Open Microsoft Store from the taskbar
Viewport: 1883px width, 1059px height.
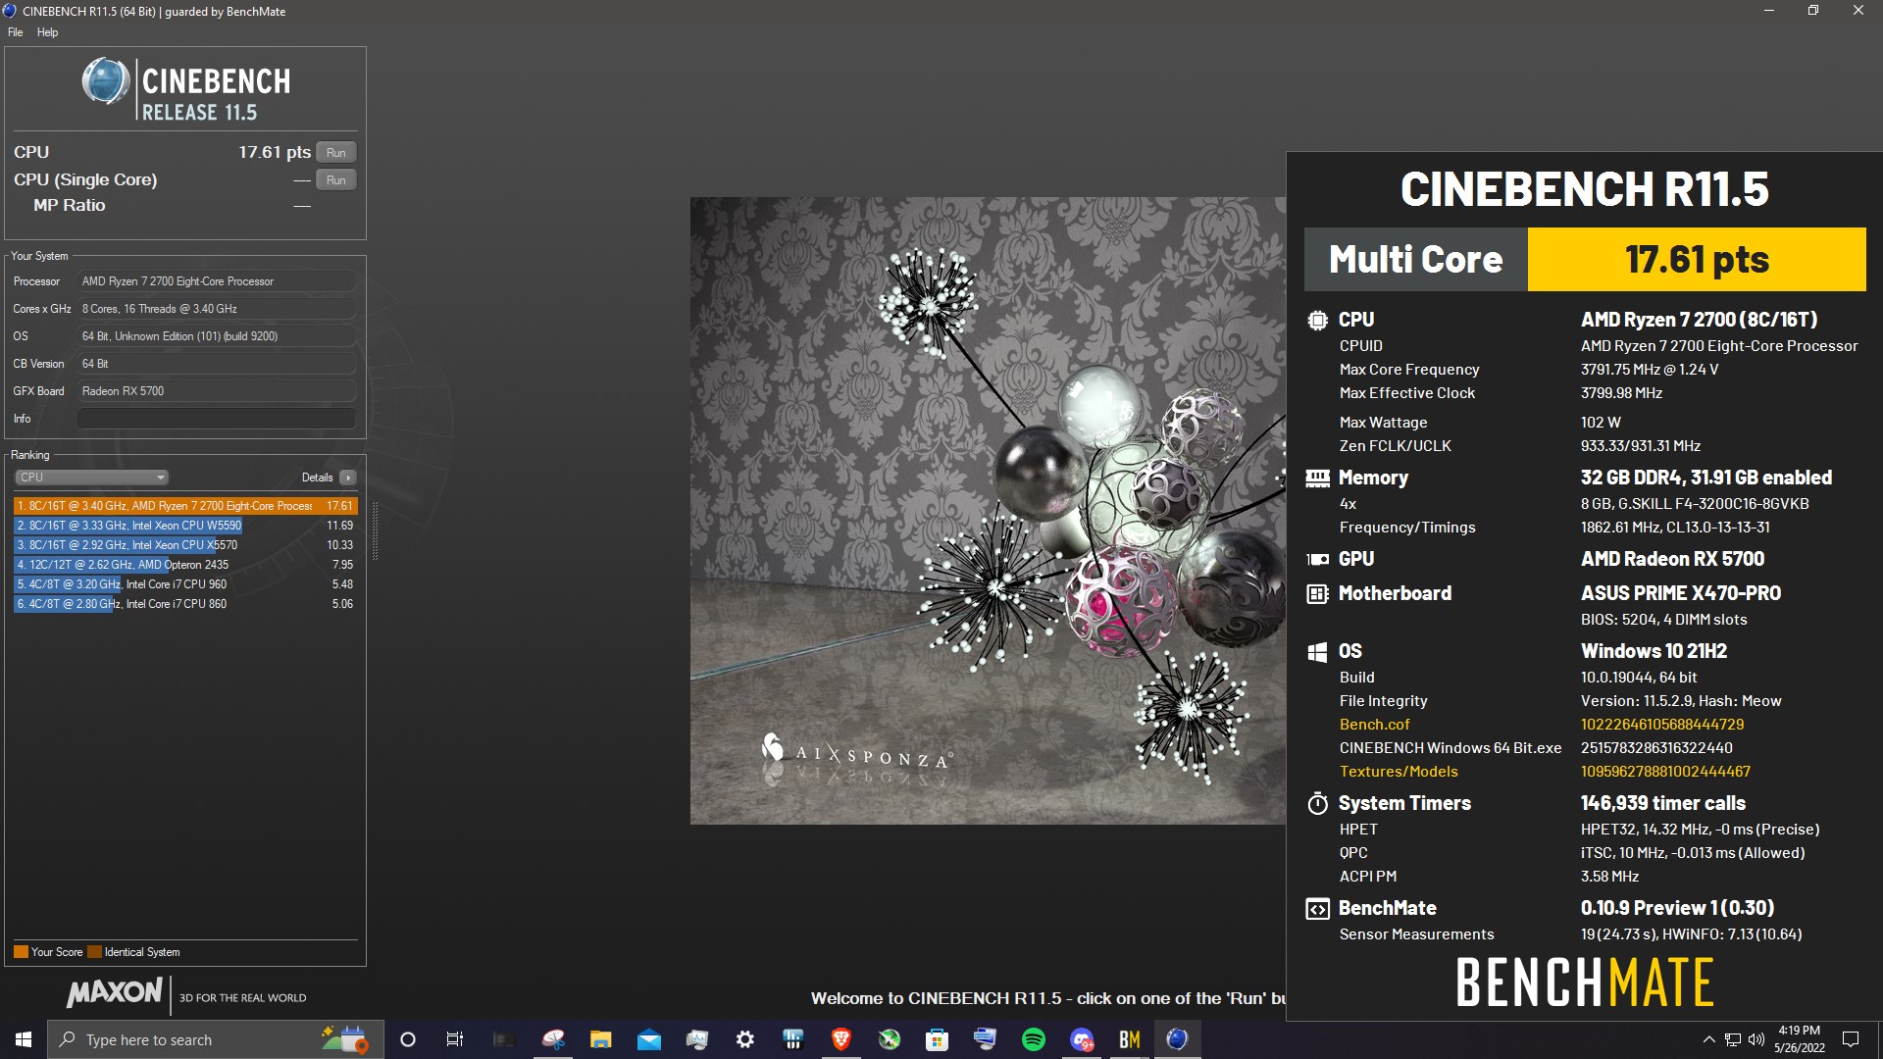click(x=937, y=1039)
